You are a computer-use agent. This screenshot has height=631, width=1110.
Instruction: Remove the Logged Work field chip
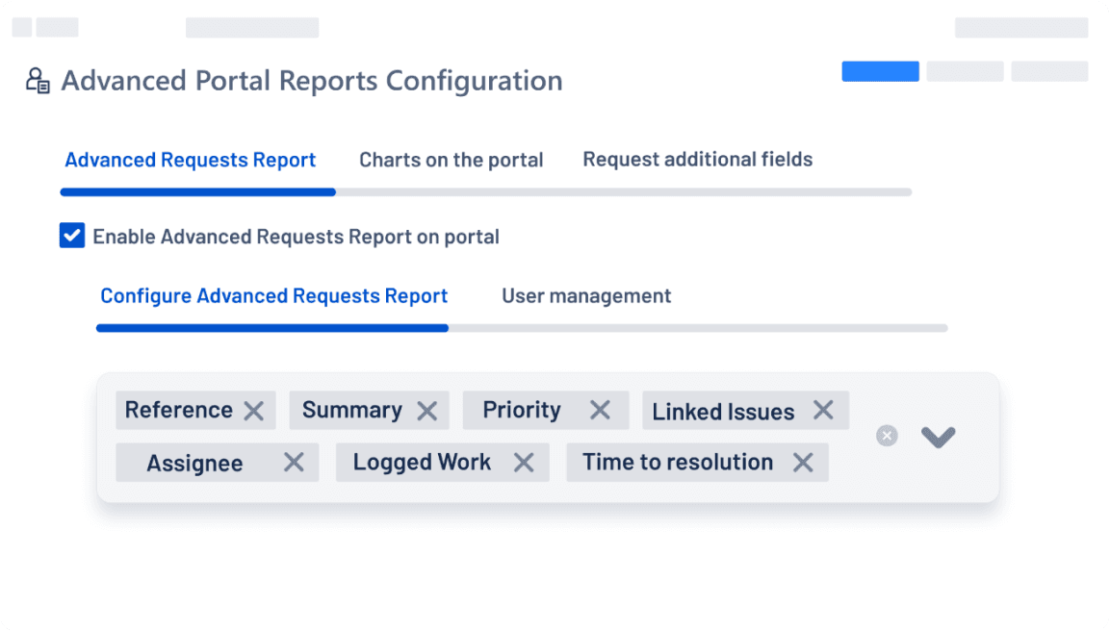point(525,462)
